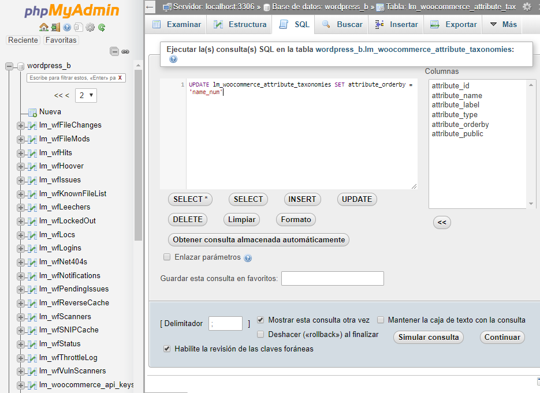Click Simular consulta button
This screenshot has width=540, height=393.
click(x=429, y=337)
